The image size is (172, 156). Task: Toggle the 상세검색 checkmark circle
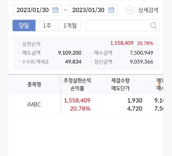pos(131,10)
